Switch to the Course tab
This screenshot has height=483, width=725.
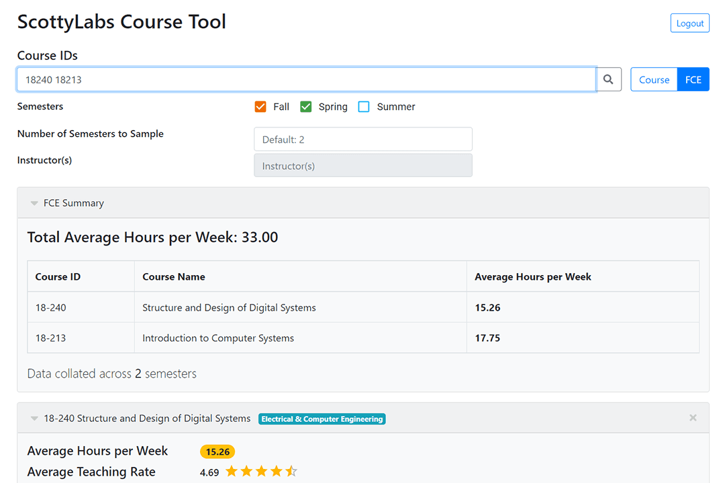654,79
